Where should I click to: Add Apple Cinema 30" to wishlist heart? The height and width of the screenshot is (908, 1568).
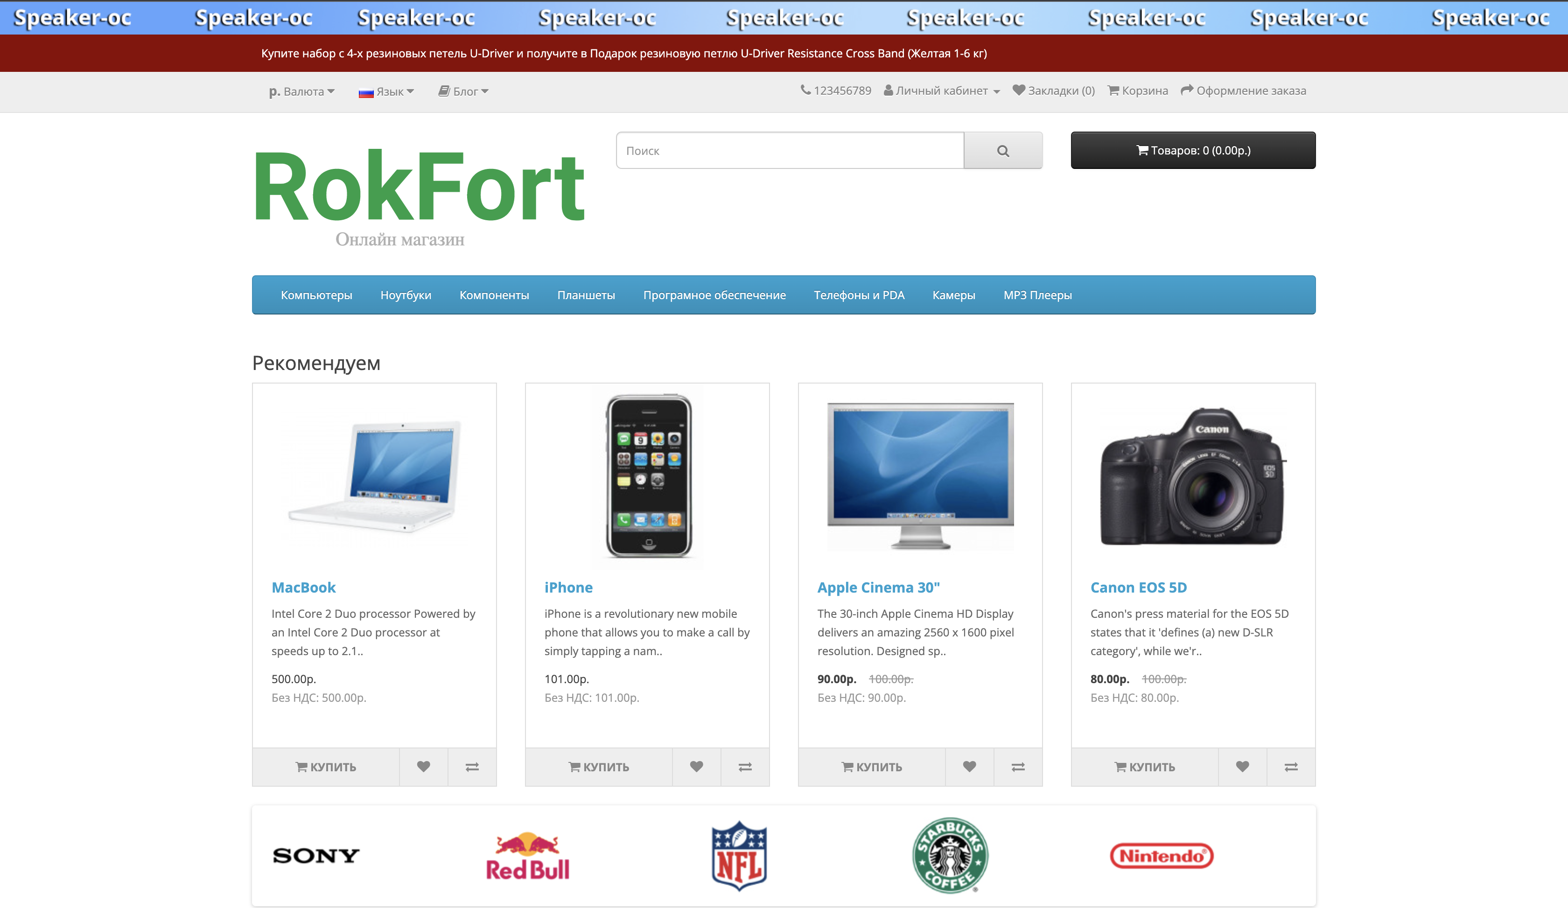969,766
